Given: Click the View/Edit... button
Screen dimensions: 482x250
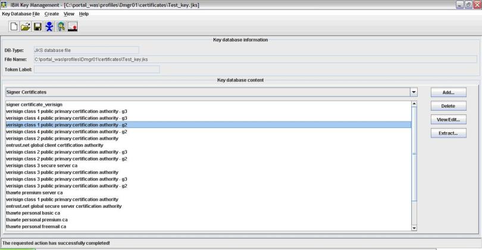Looking at the screenshot, I should (449, 119).
